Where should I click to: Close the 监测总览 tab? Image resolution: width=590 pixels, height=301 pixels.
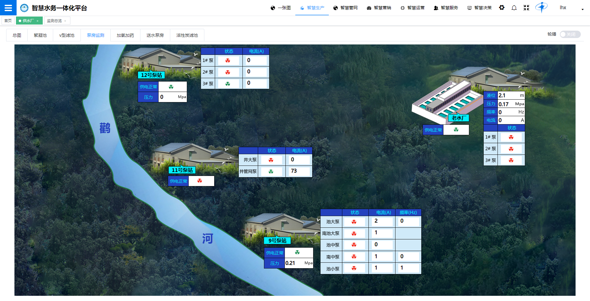(x=65, y=21)
